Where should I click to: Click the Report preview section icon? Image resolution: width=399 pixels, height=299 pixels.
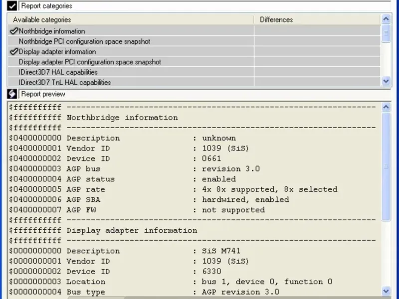point(12,94)
